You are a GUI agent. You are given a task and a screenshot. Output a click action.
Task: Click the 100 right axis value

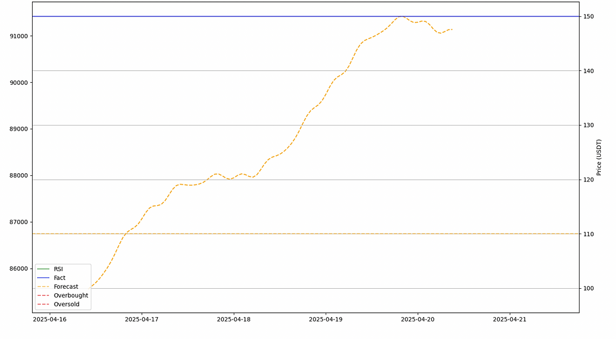pos(588,288)
